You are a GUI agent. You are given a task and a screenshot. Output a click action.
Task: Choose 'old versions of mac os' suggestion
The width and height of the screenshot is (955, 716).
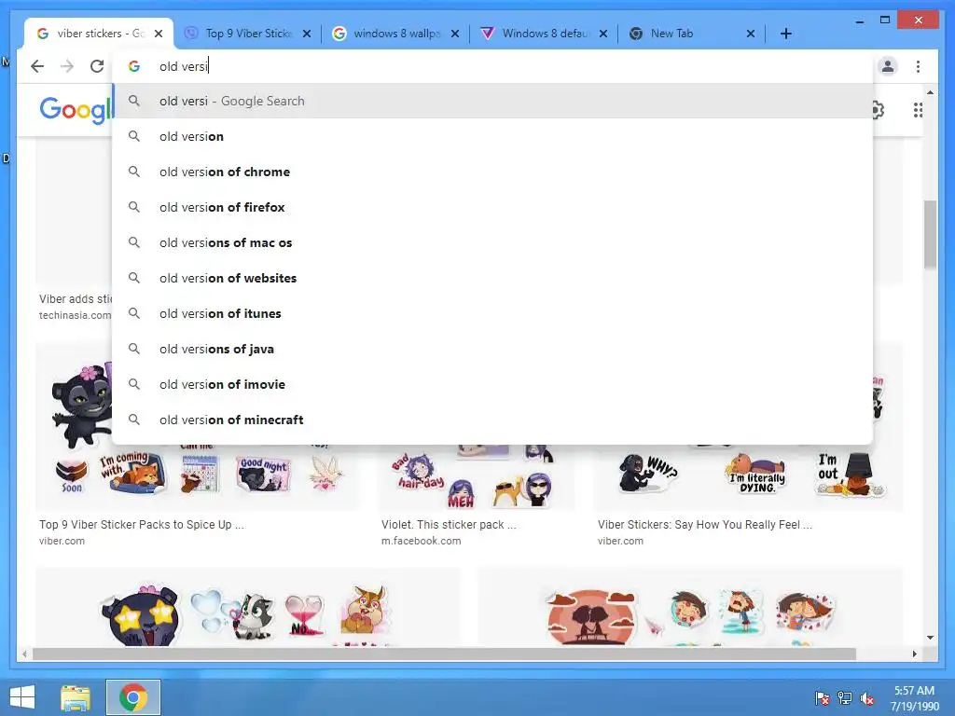click(x=492, y=242)
